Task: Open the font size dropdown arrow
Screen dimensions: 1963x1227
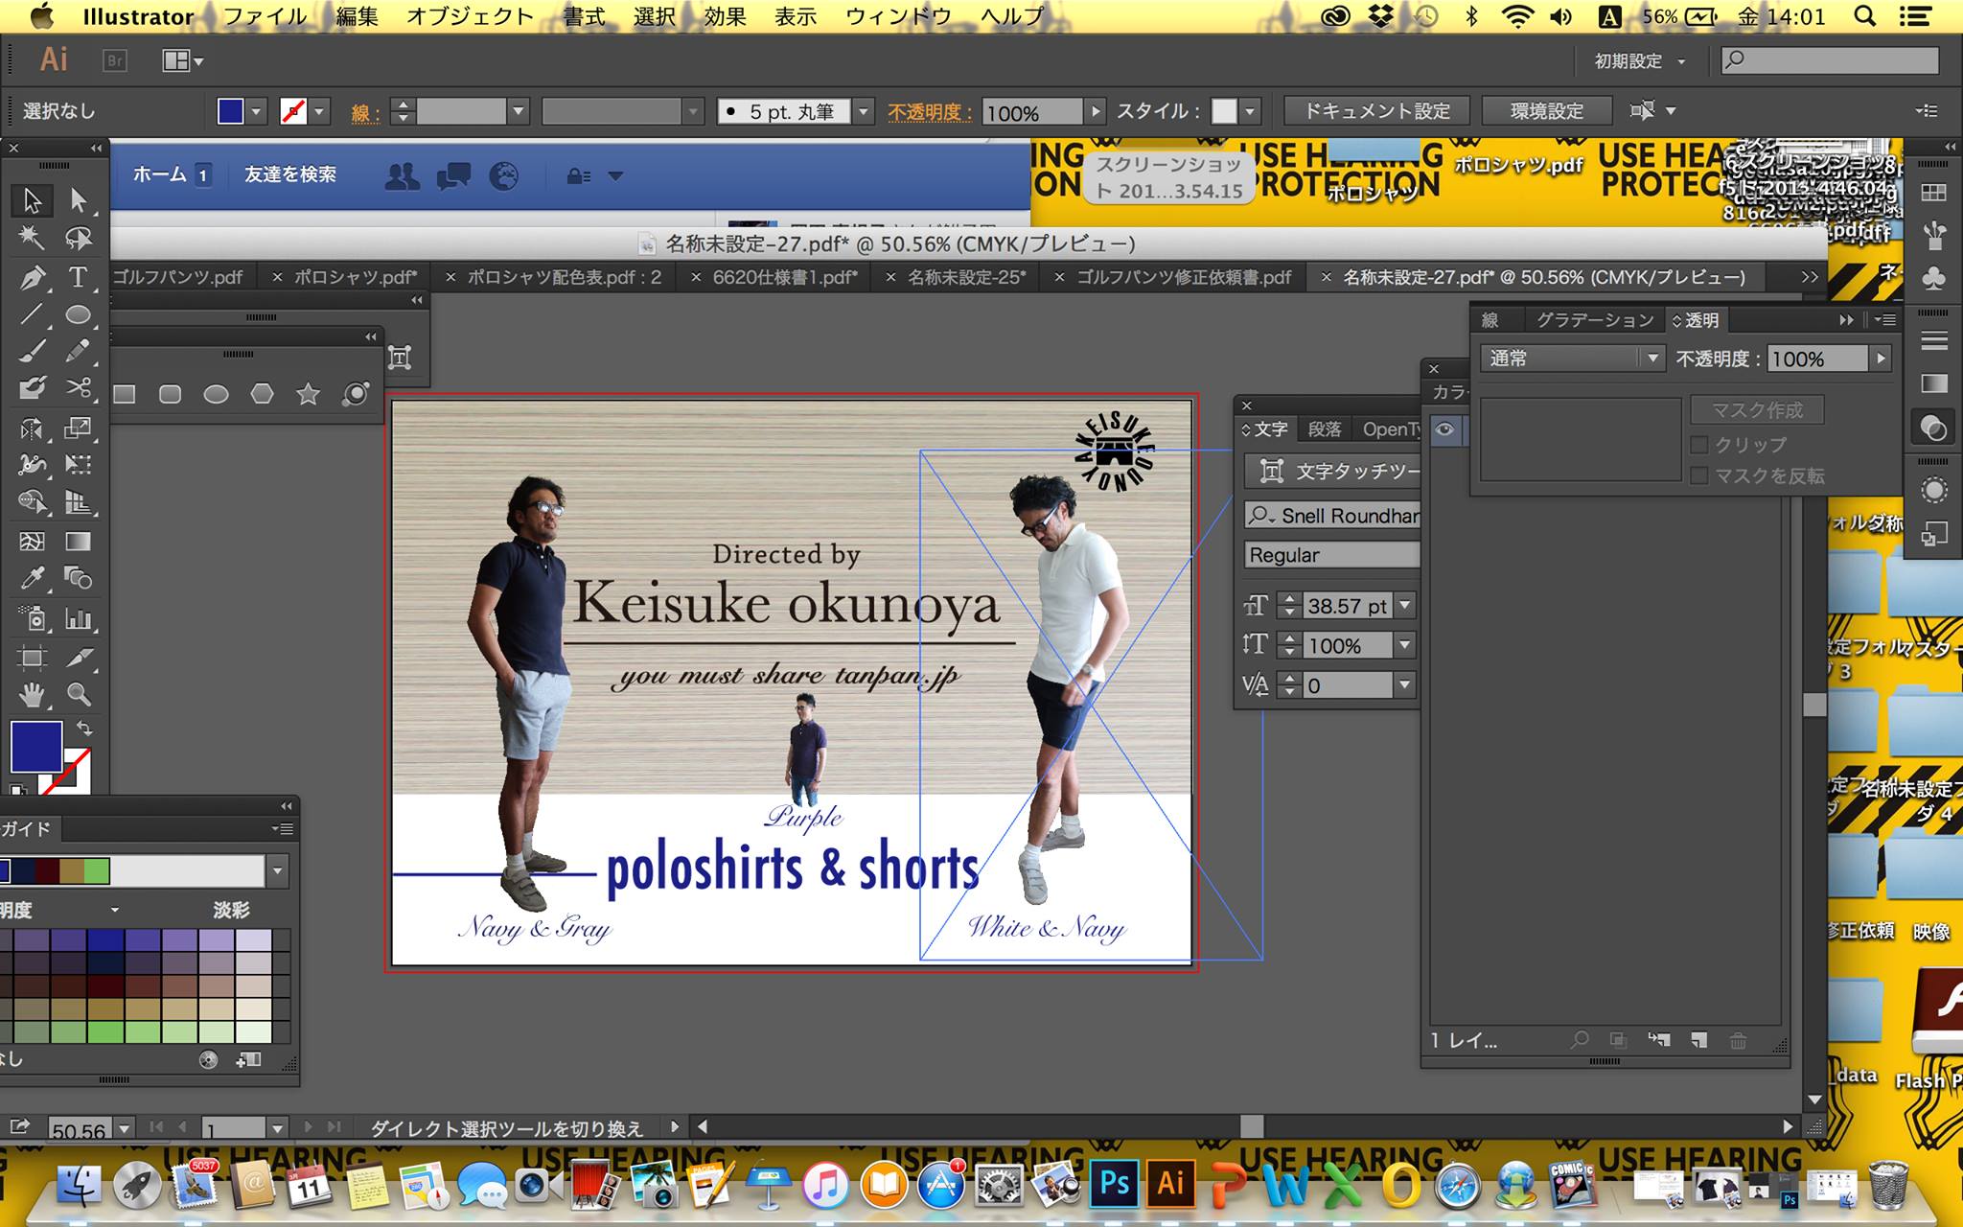Action: pos(1405,606)
